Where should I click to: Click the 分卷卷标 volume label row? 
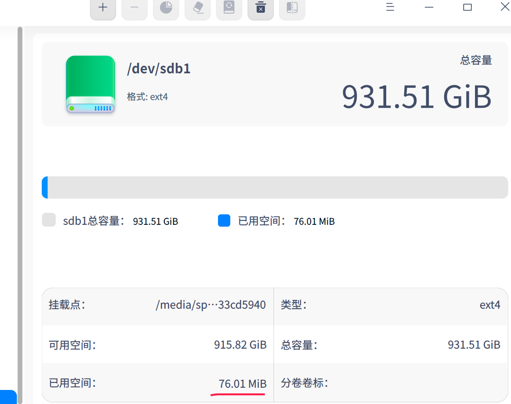(x=391, y=383)
